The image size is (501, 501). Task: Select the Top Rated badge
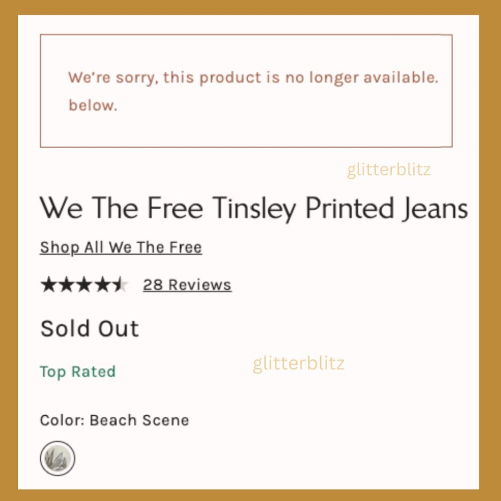(x=78, y=372)
